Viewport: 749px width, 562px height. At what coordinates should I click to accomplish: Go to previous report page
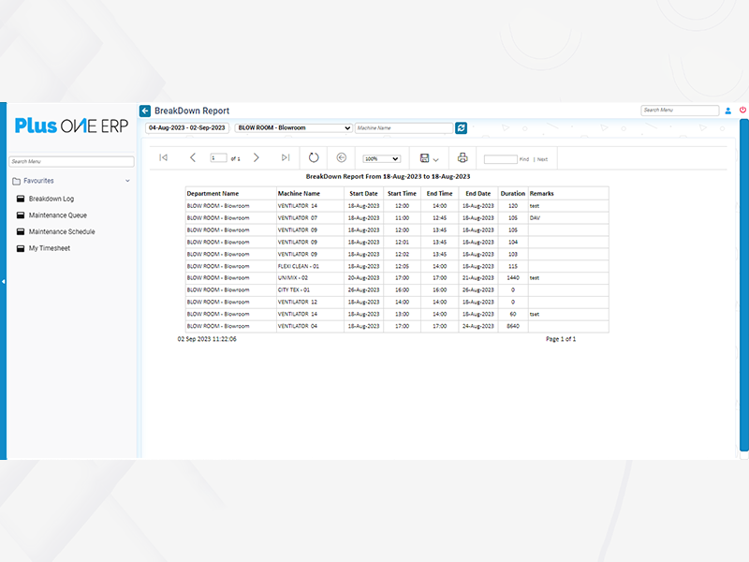point(193,158)
